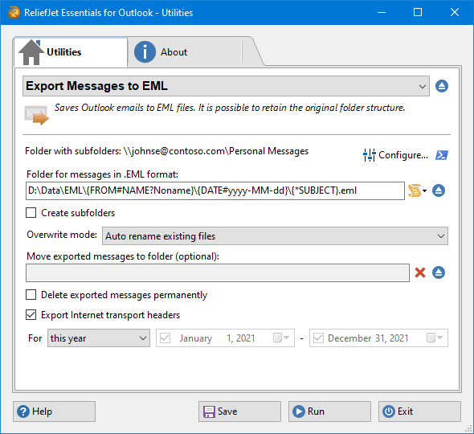This screenshot has height=434, width=474.
Task: Click eject icon next to move folder field
Action: point(439,272)
